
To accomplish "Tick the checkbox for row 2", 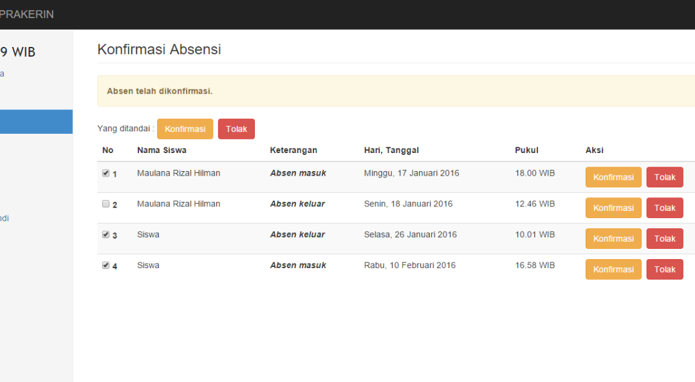I will point(106,204).
